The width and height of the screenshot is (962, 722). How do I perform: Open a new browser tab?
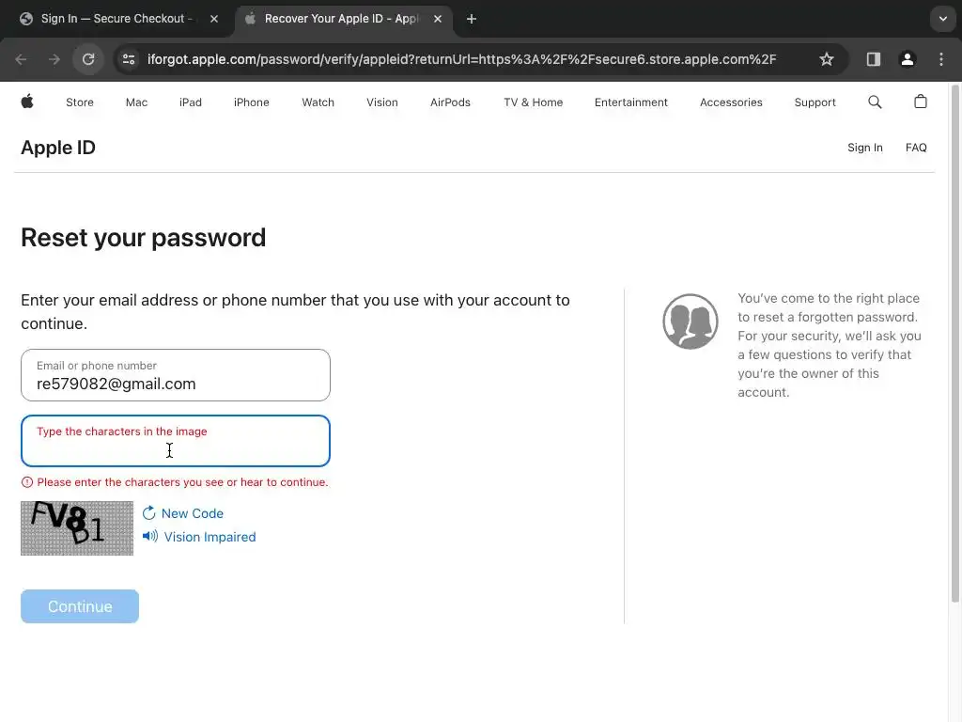[472, 19]
